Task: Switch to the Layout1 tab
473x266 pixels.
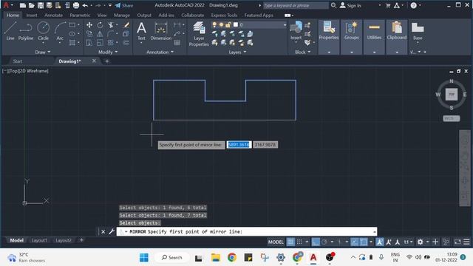Action: pos(39,240)
